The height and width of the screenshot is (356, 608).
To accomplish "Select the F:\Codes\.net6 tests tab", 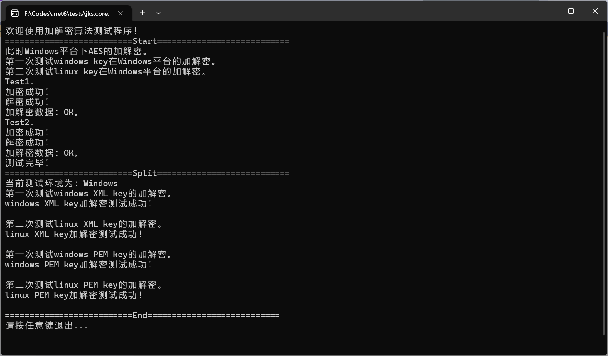I will (67, 13).
